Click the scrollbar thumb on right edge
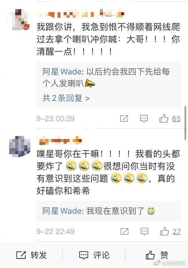The image size is (188, 268). point(185,123)
